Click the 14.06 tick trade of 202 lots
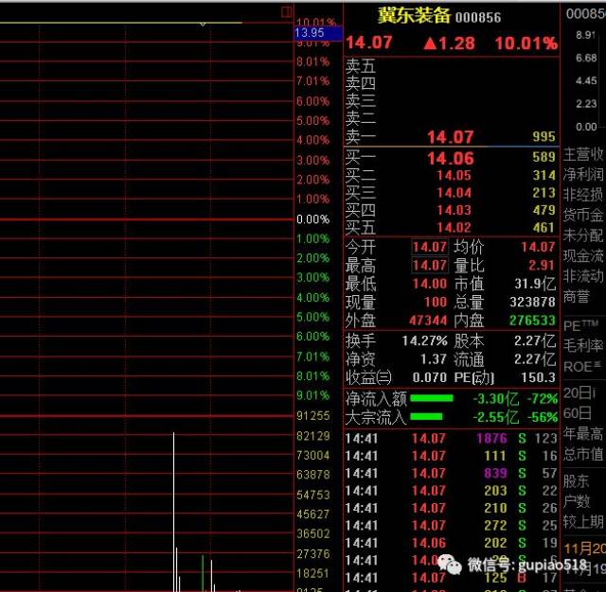 451,543
